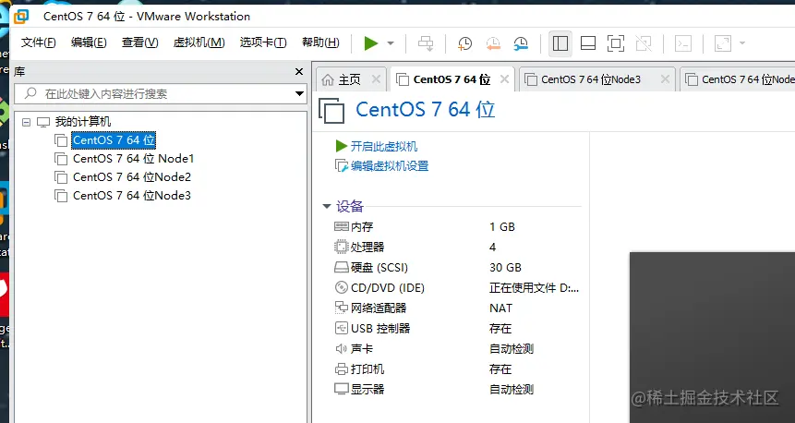This screenshot has height=423, width=795.
Task: Open the 查看(V) menu
Action: (140, 42)
